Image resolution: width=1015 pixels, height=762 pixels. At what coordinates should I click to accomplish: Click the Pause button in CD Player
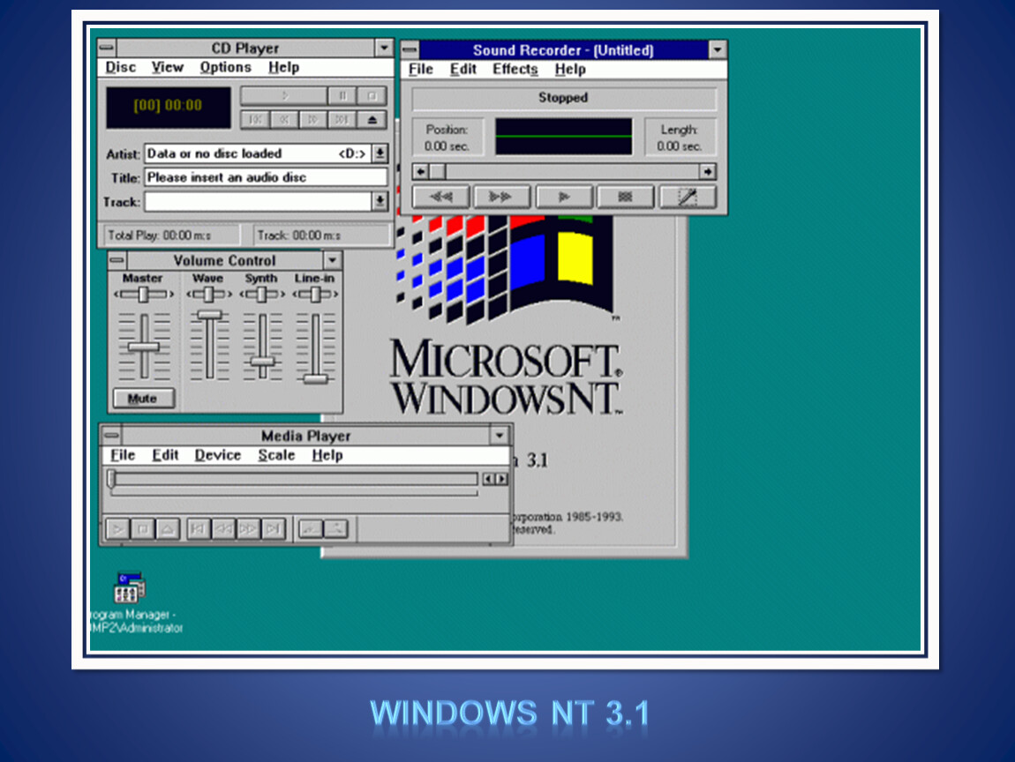[x=342, y=96]
